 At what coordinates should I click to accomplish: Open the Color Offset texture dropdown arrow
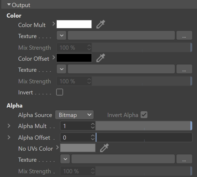click(61, 69)
